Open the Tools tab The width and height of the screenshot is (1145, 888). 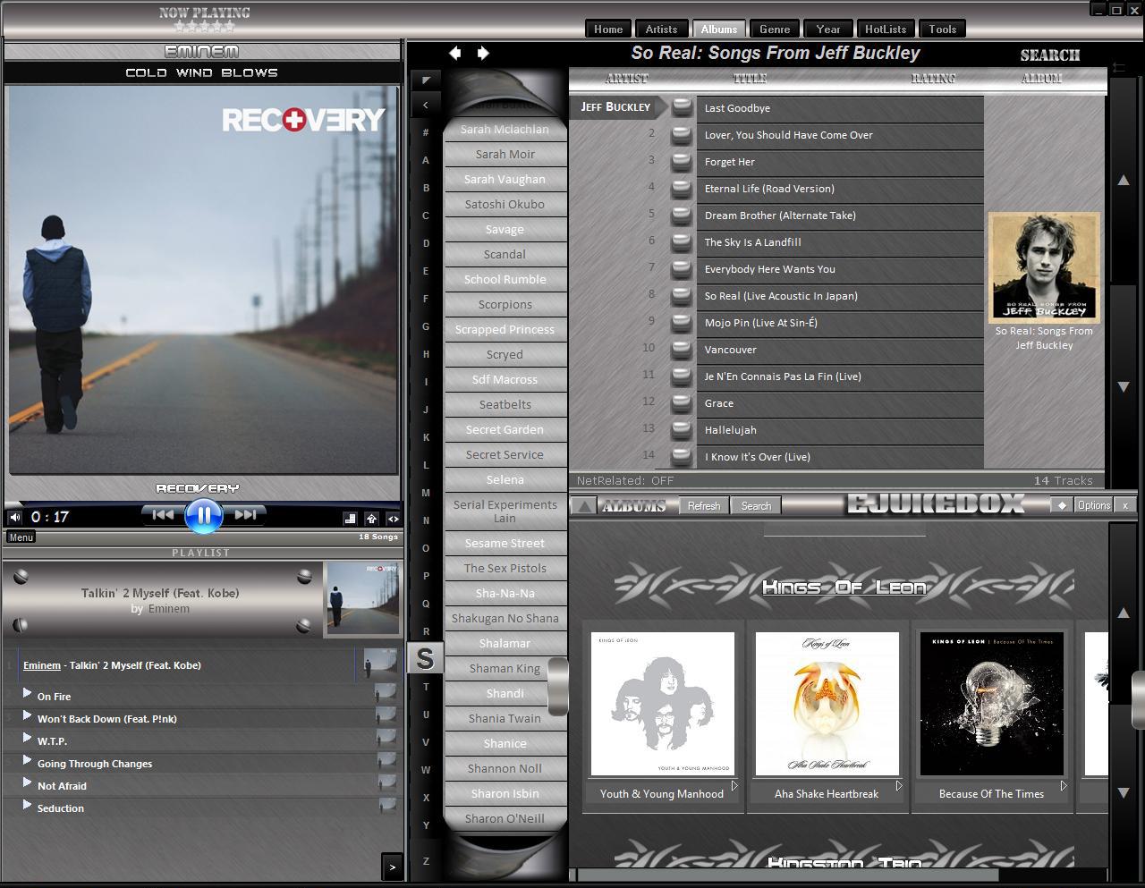point(943,29)
